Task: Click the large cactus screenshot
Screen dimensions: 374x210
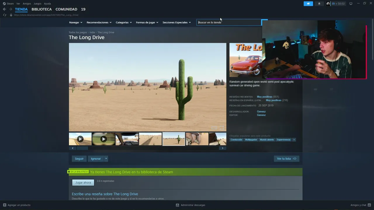Action: 148,87
